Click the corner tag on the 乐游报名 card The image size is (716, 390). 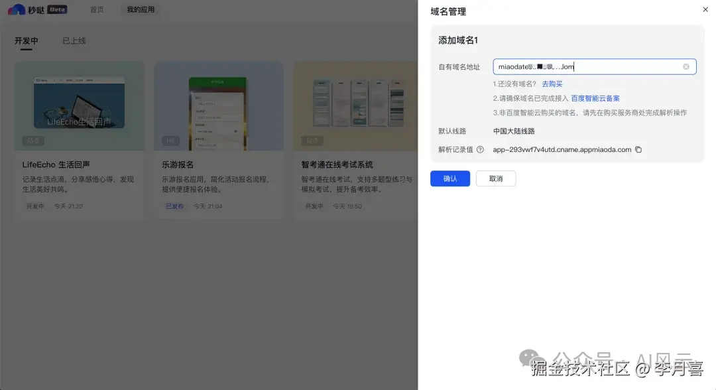(172, 141)
